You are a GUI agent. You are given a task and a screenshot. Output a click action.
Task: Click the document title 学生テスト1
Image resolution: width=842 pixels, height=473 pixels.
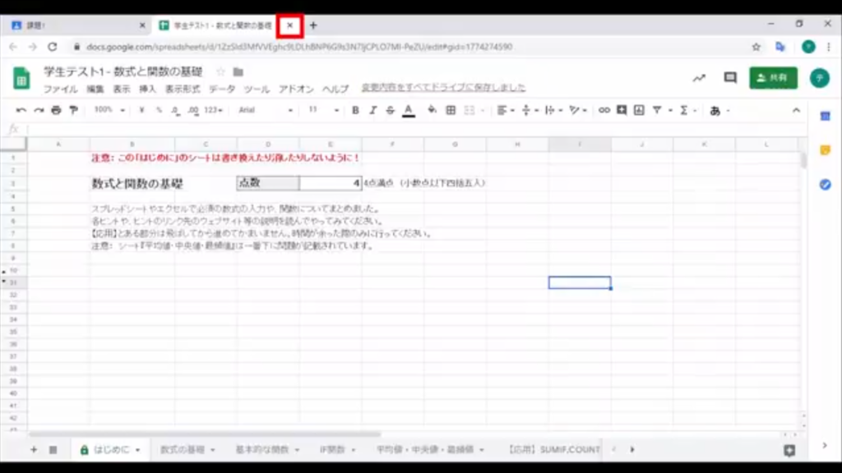[x=123, y=71]
